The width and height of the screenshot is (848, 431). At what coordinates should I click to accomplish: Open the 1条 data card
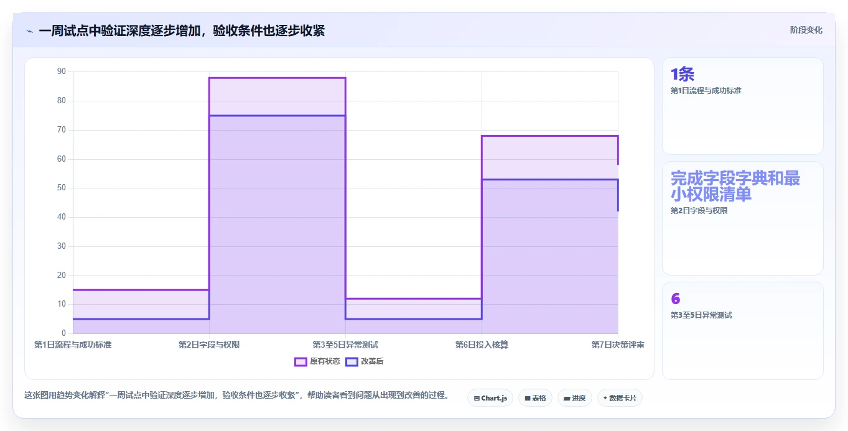point(743,106)
